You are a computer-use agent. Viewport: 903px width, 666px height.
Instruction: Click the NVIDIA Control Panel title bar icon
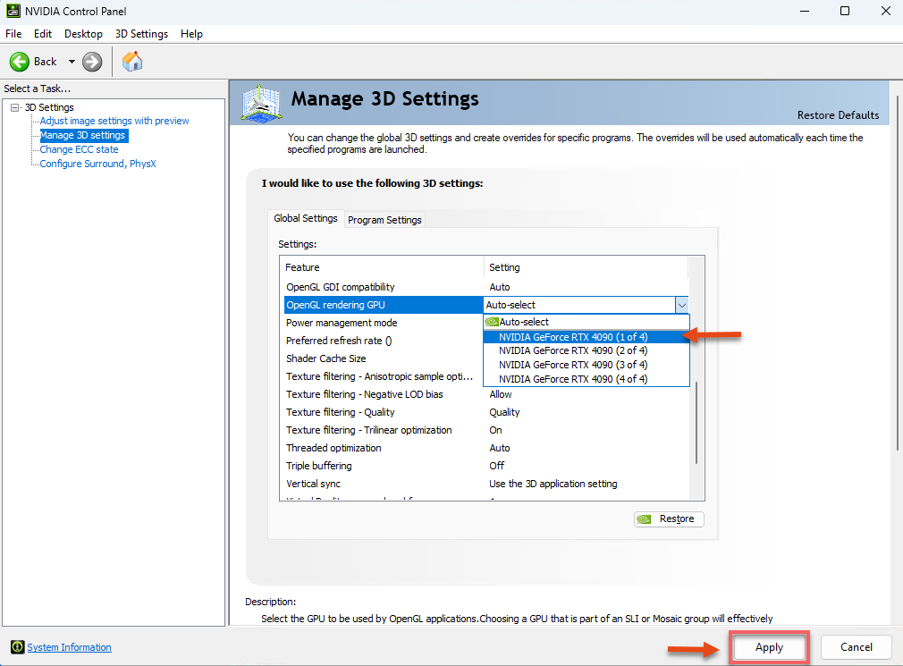13,12
